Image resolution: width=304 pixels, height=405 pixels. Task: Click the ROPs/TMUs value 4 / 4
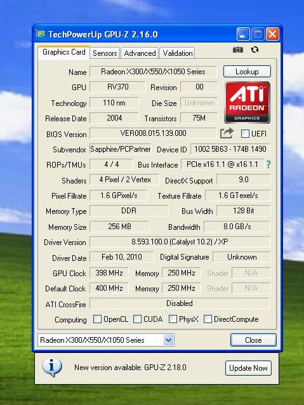111,164
